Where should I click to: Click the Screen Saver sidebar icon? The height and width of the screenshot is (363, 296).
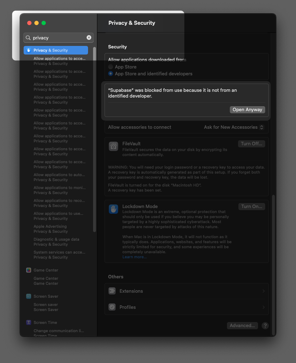[x=29, y=296]
